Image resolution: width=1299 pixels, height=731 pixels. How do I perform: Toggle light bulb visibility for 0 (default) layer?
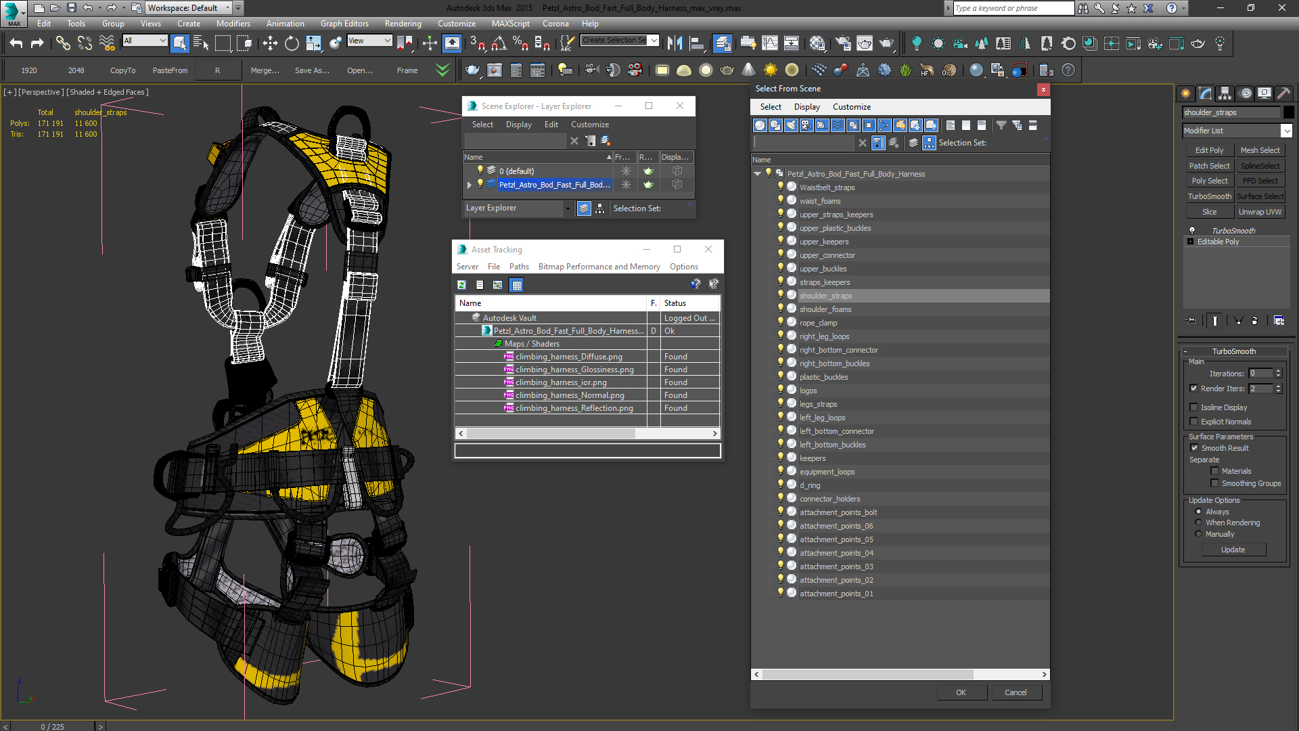[480, 171]
